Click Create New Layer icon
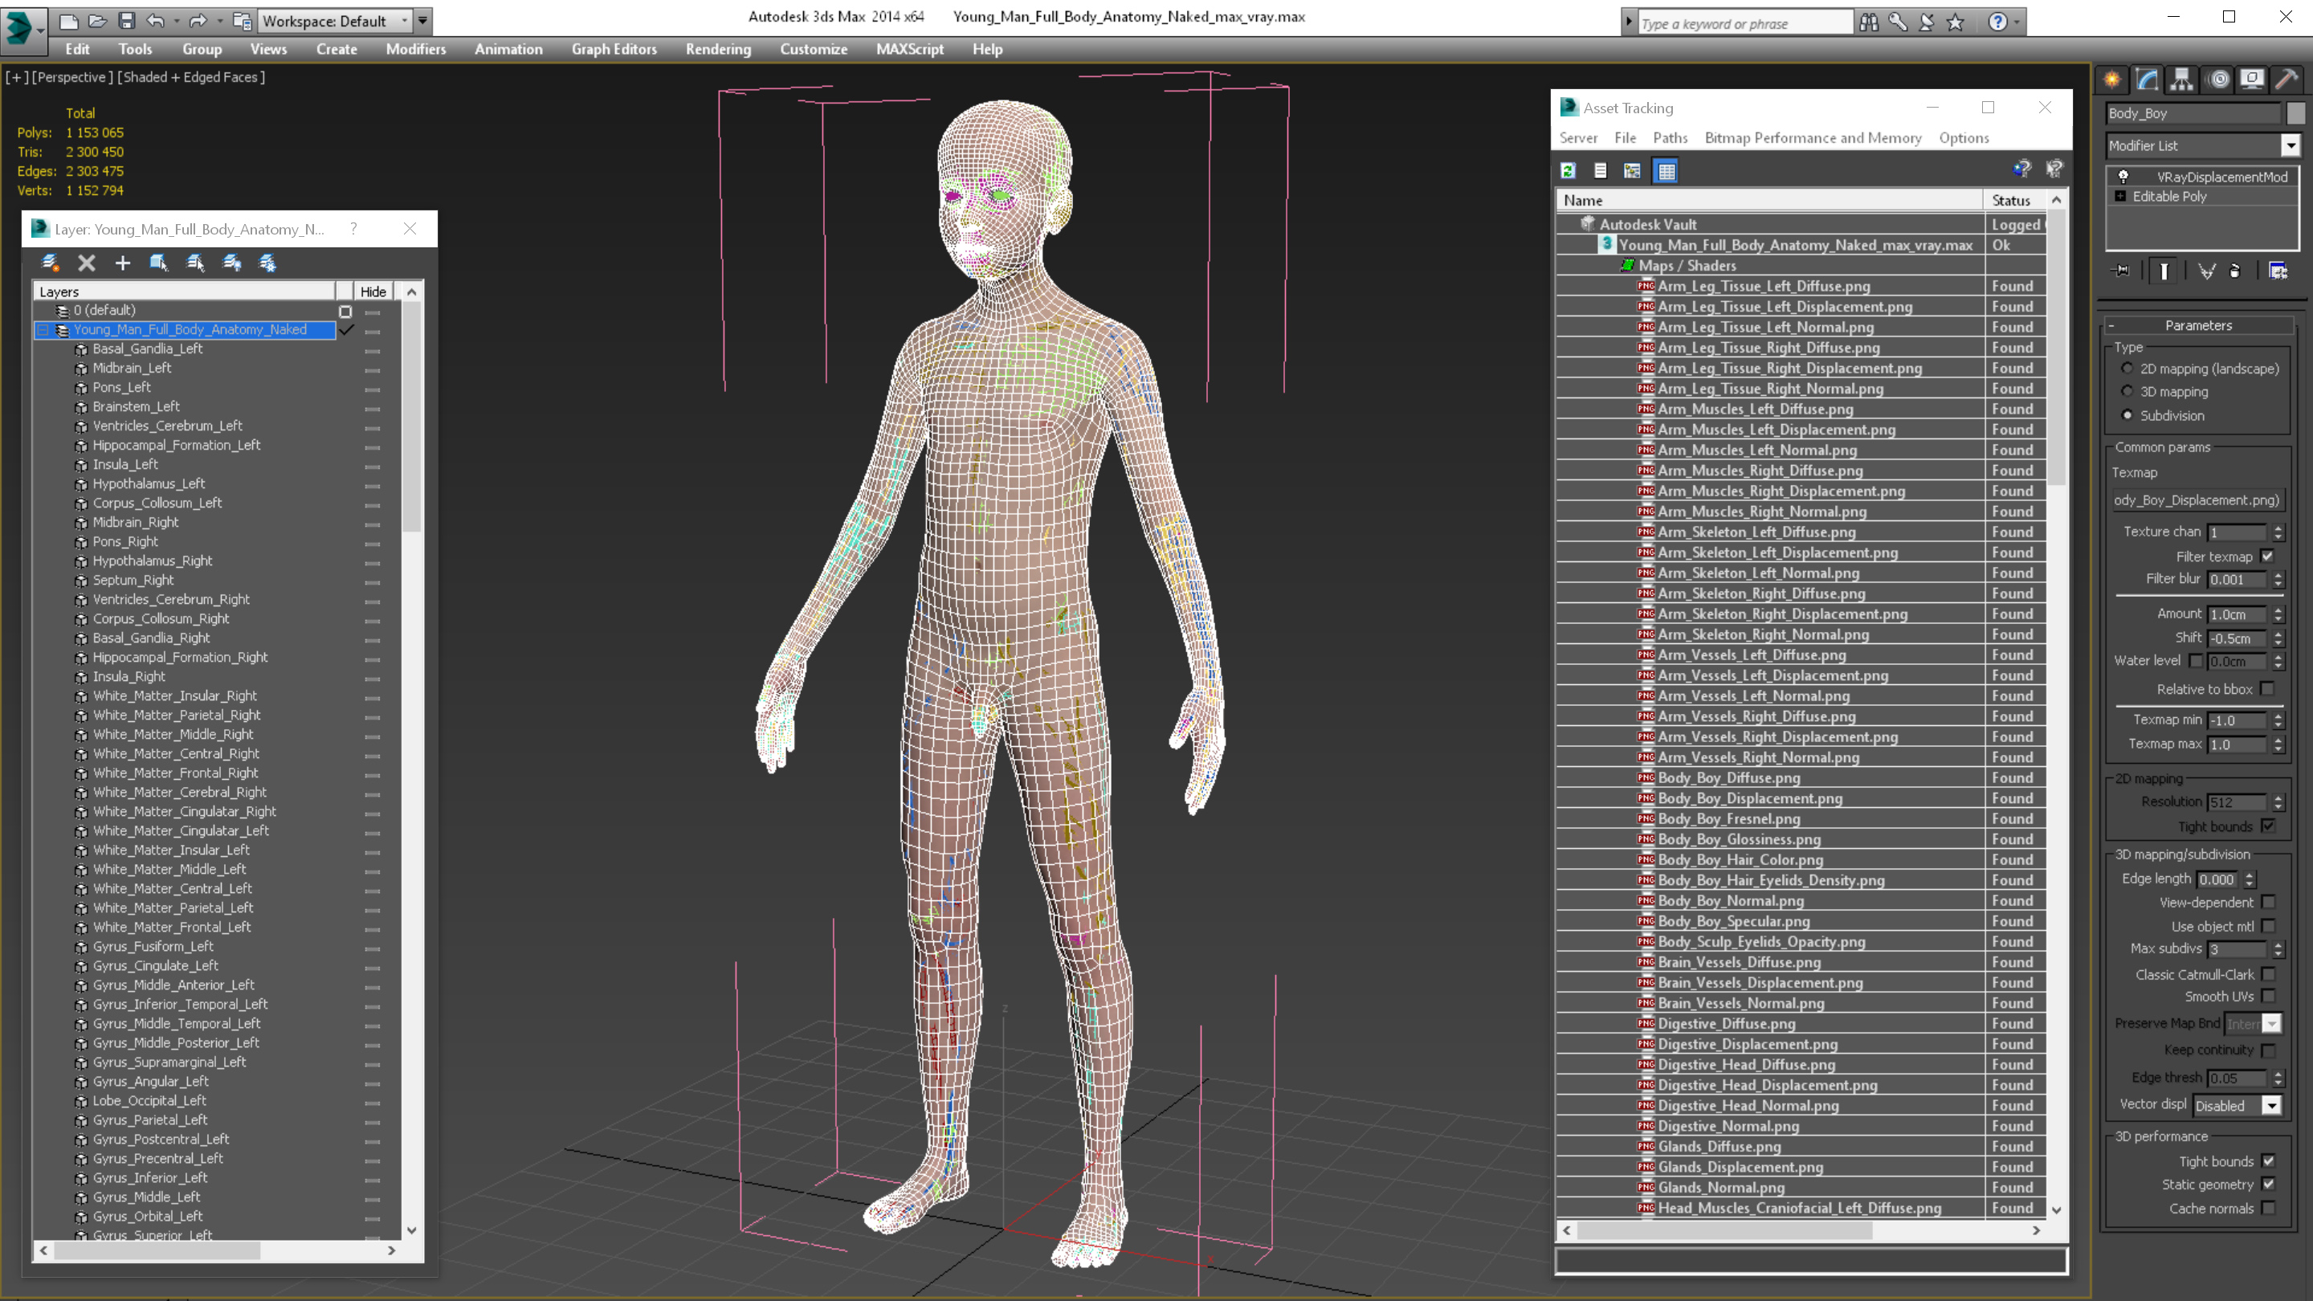Screen dimensions: 2313x1301 click(51, 262)
